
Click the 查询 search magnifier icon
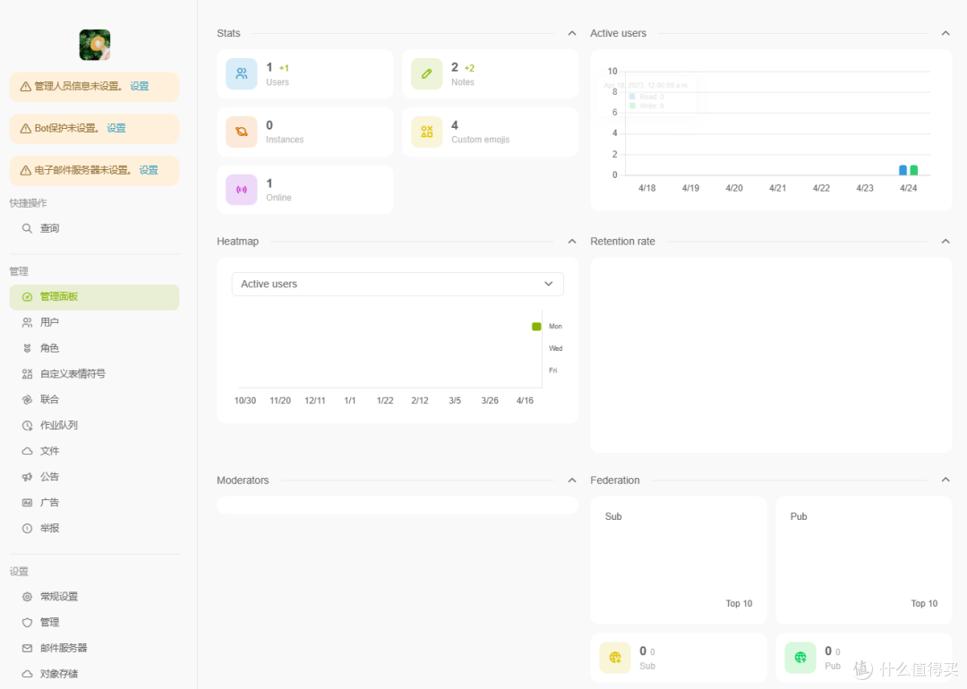coord(27,228)
